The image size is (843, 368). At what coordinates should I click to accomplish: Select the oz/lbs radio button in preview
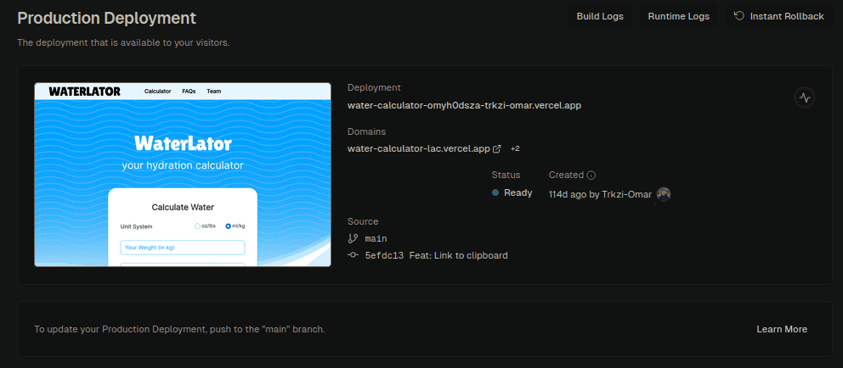point(197,226)
